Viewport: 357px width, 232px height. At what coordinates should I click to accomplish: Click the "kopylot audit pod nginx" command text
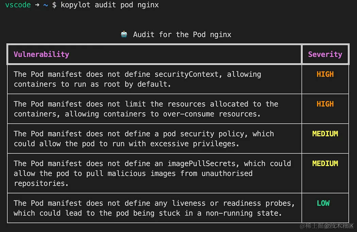pos(109,5)
